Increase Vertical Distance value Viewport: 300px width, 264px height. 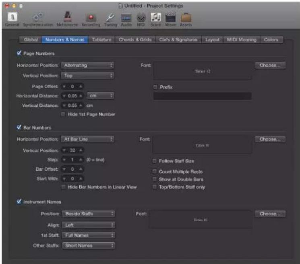pyautogui.click(x=81, y=105)
